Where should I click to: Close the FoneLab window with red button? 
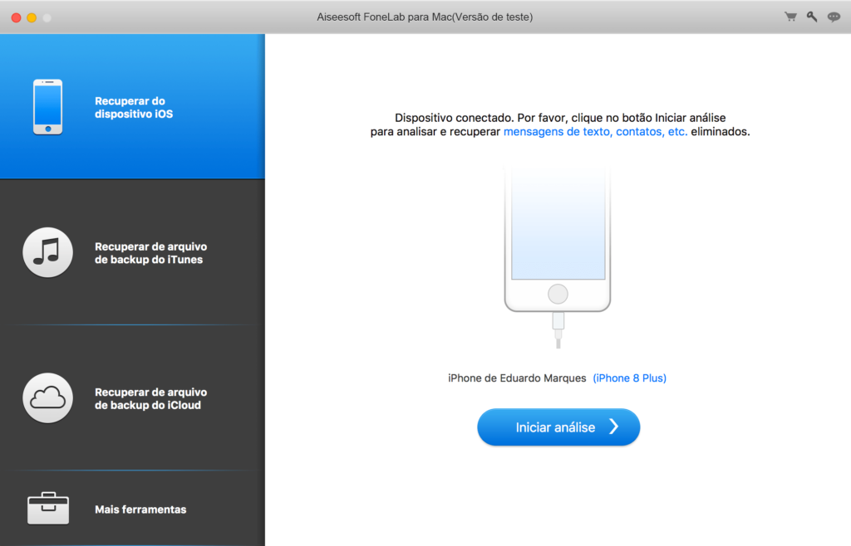click(16, 17)
